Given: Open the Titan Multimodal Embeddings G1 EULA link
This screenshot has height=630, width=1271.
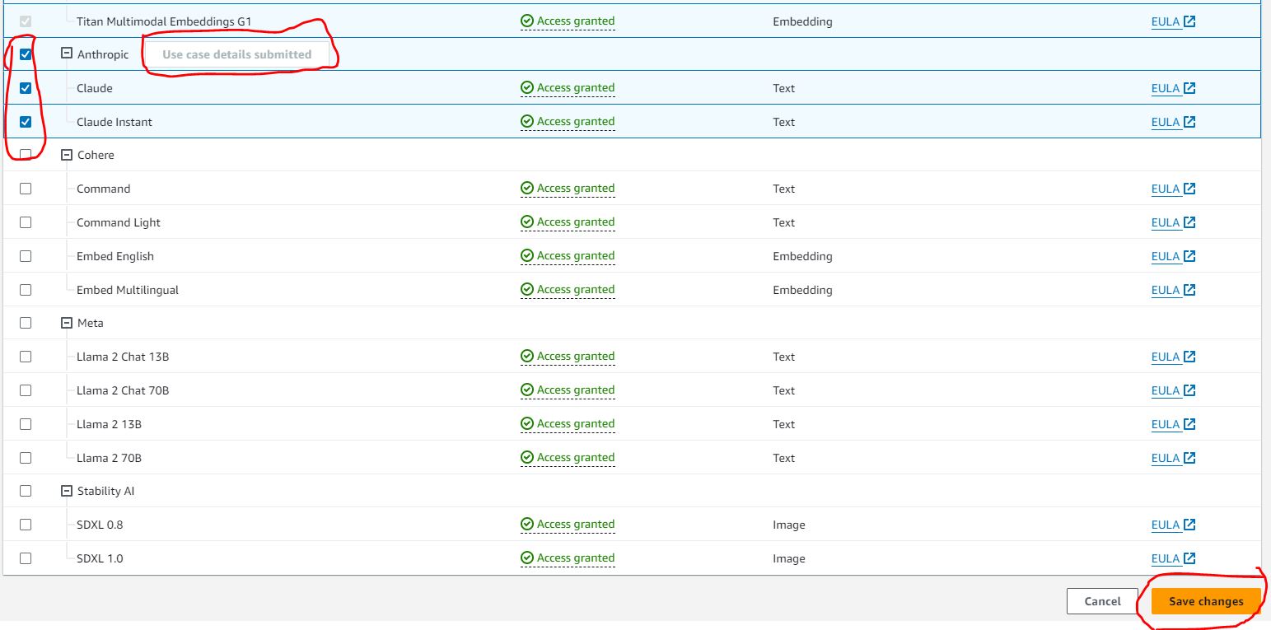Looking at the screenshot, I should coord(1173,21).
